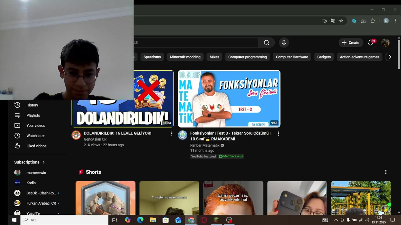Select the Speedruns filter chip

pos(152,57)
